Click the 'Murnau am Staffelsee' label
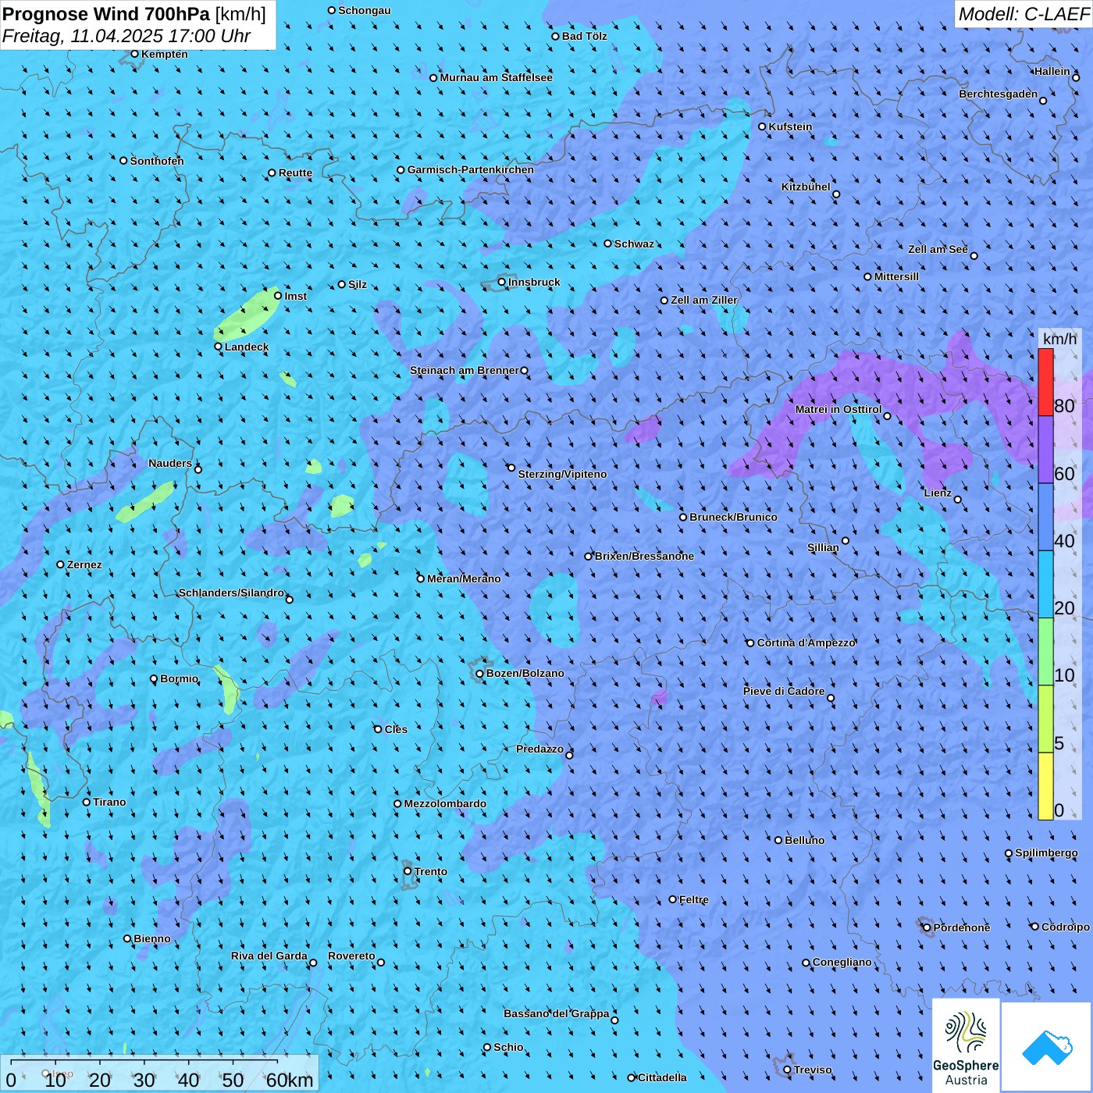 (497, 77)
